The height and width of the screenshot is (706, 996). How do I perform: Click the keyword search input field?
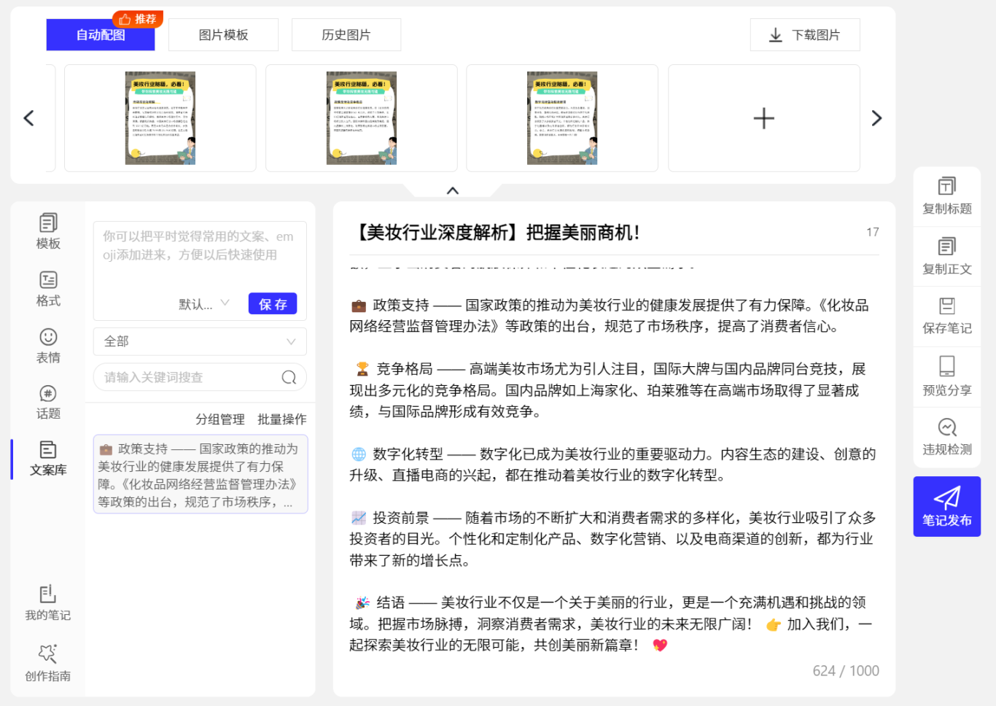click(190, 377)
